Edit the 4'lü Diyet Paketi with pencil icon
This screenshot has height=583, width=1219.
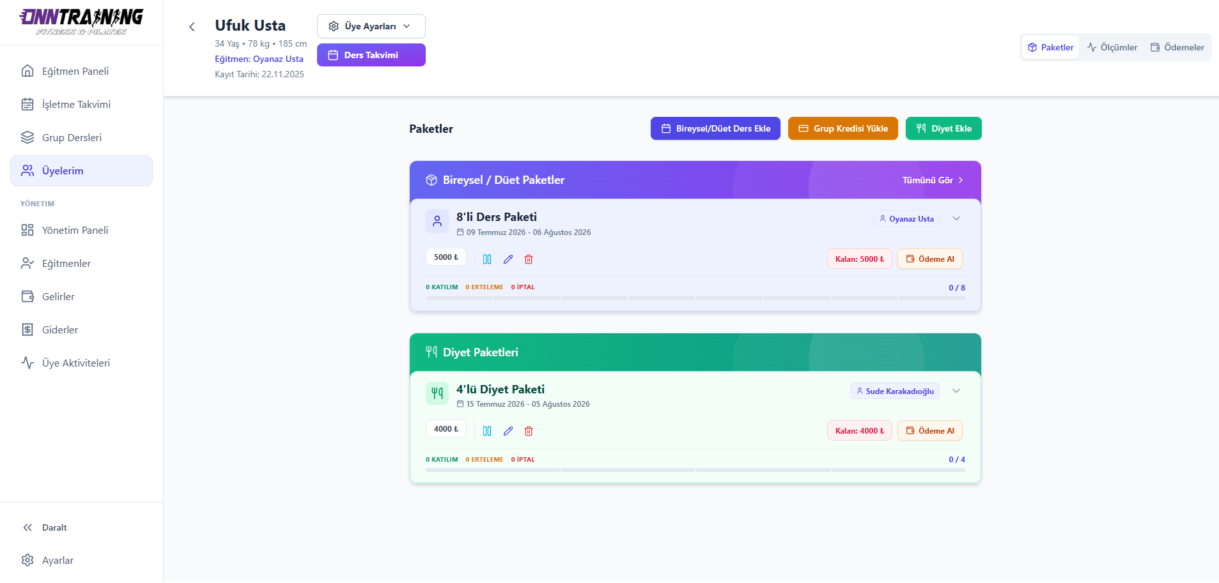tap(508, 431)
